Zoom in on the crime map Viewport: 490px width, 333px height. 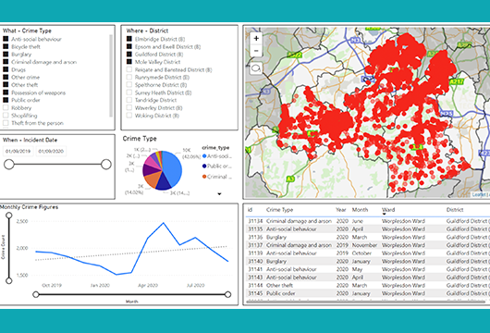256,39
